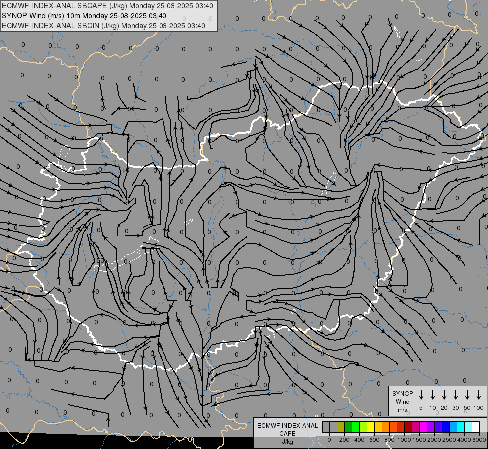The width and height of the screenshot is (488, 449).
Task: Click the 200 tick label on CAPE scale
Action: (x=344, y=440)
